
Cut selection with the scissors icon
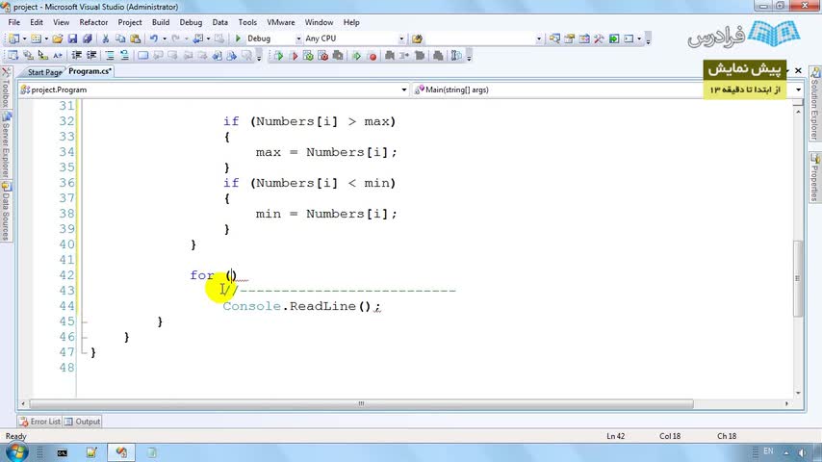point(105,38)
